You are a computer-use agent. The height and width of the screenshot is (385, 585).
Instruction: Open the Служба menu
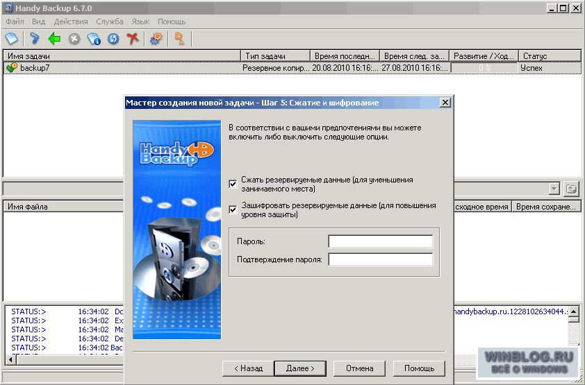[110, 22]
